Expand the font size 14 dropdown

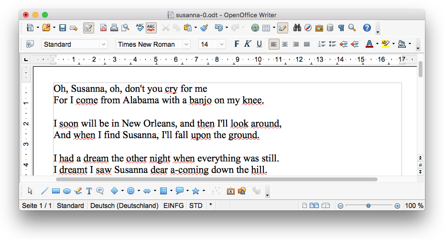[222, 44]
